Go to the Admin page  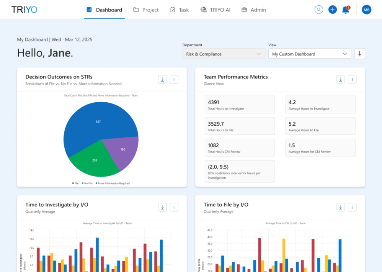tap(257, 10)
